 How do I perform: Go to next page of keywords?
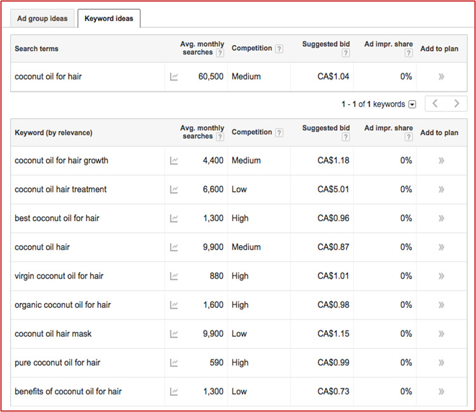click(x=456, y=104)
